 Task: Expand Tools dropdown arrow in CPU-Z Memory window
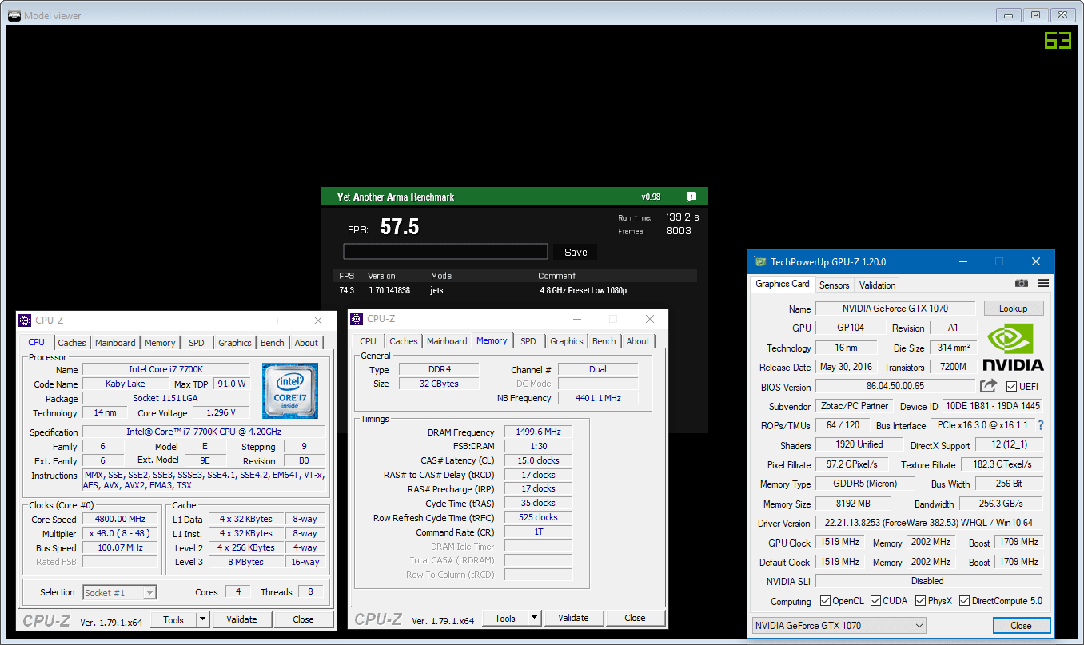[534, 618]
